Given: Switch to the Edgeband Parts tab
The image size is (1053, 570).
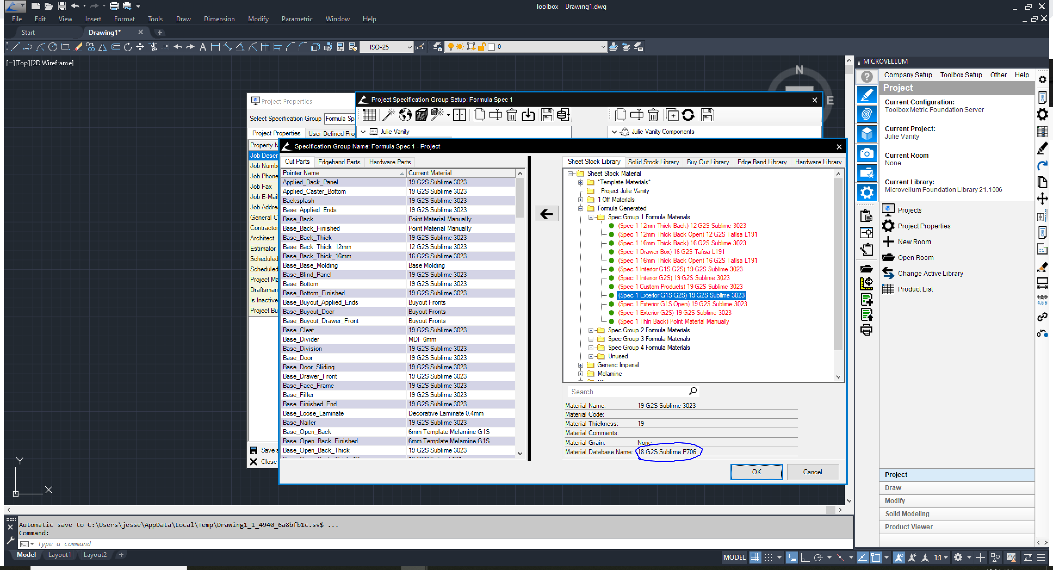Looking at the screenshot, I should click(x=339, y=162).
